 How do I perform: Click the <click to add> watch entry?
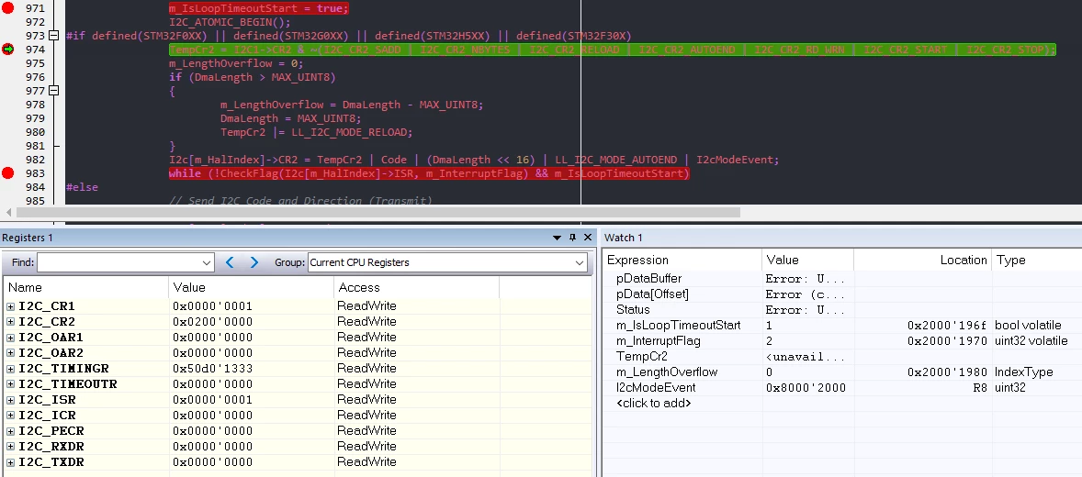pyautogui.click(x=653, y=404)
